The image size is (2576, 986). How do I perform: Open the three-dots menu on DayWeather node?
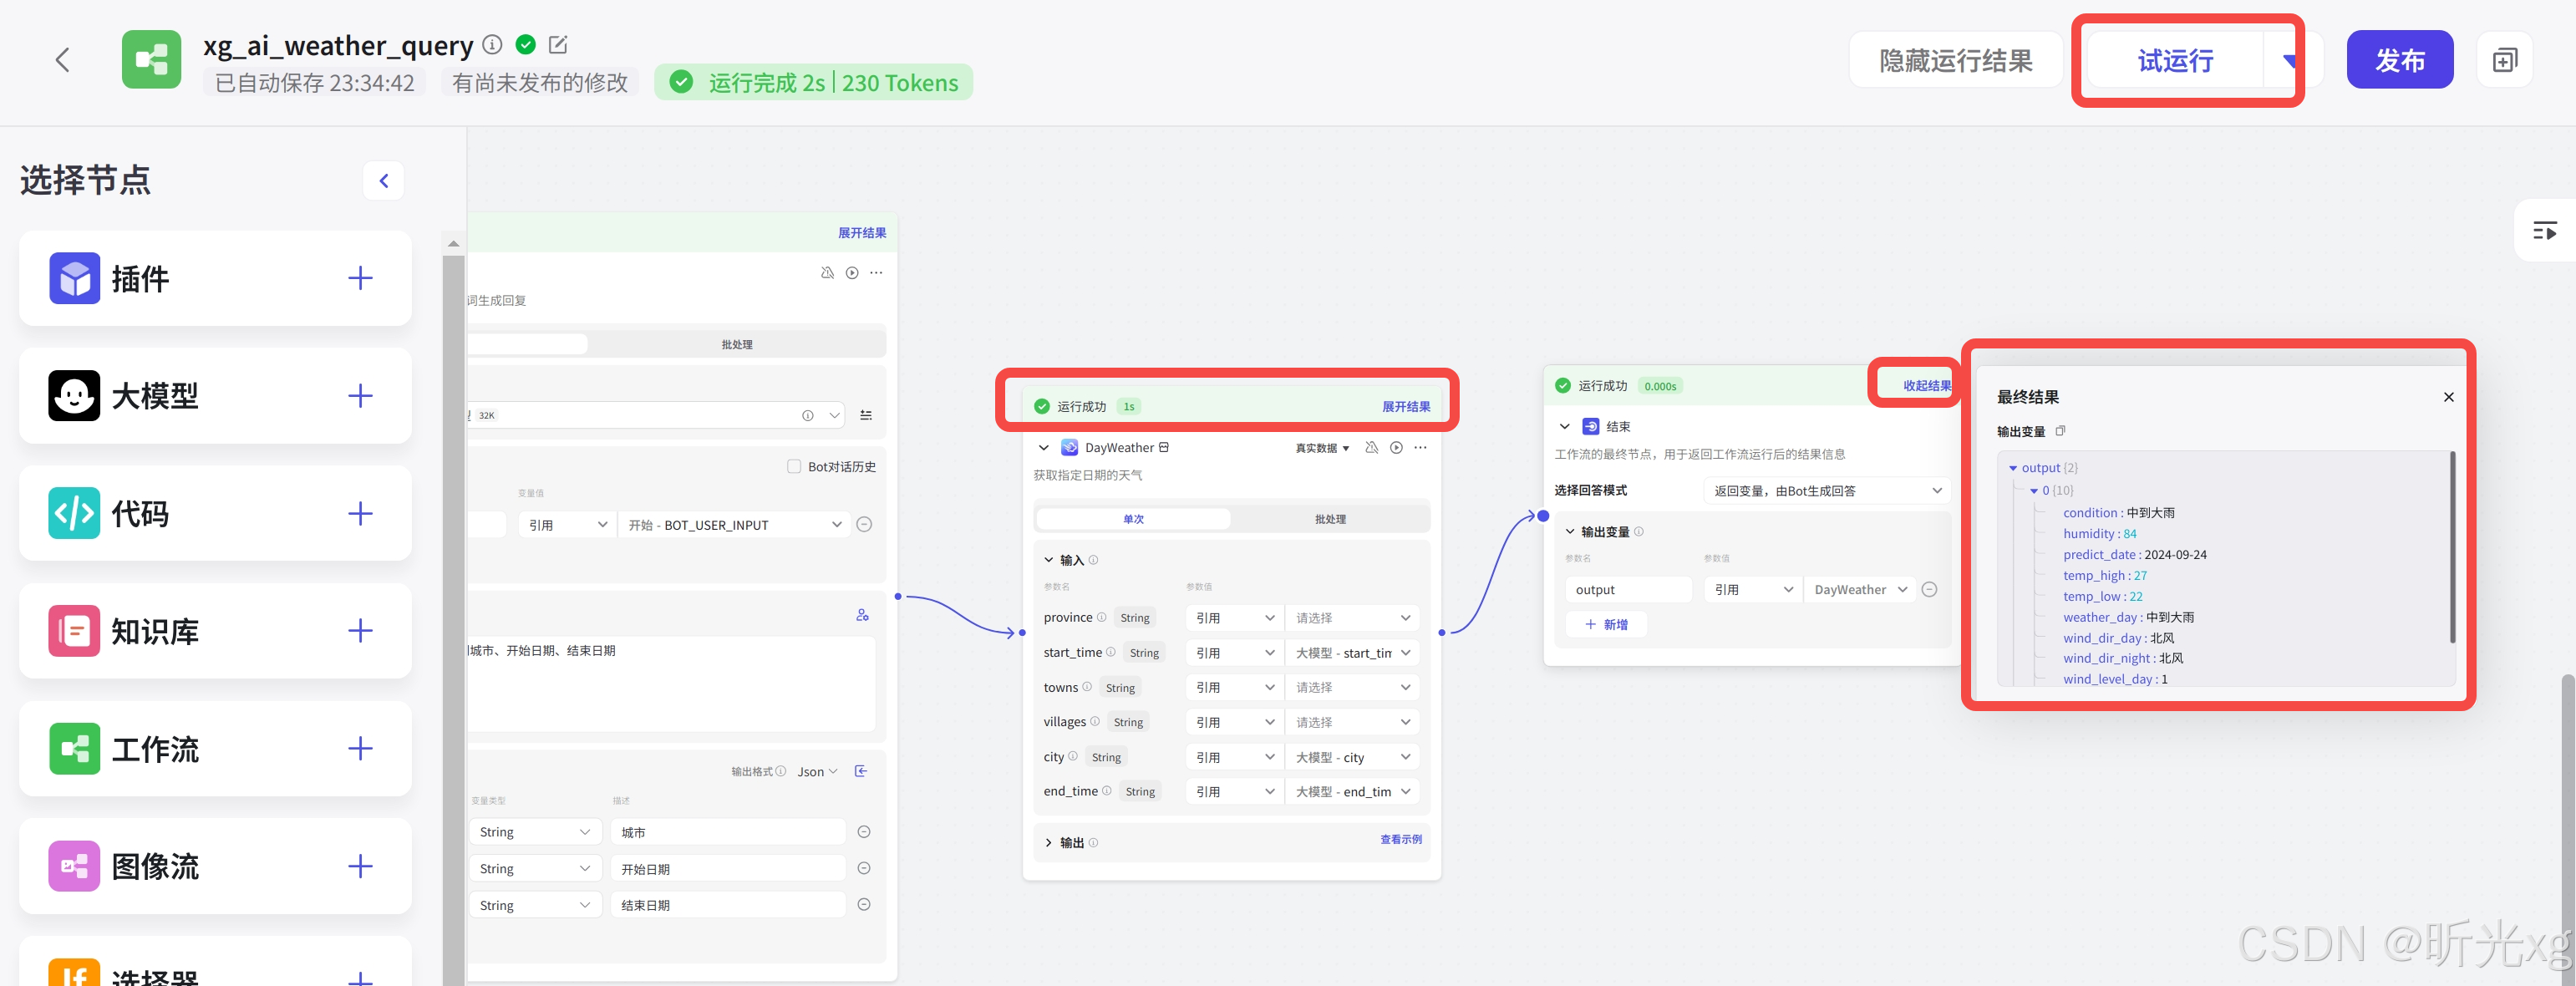pyautogui.click(x=1421, y=448)
